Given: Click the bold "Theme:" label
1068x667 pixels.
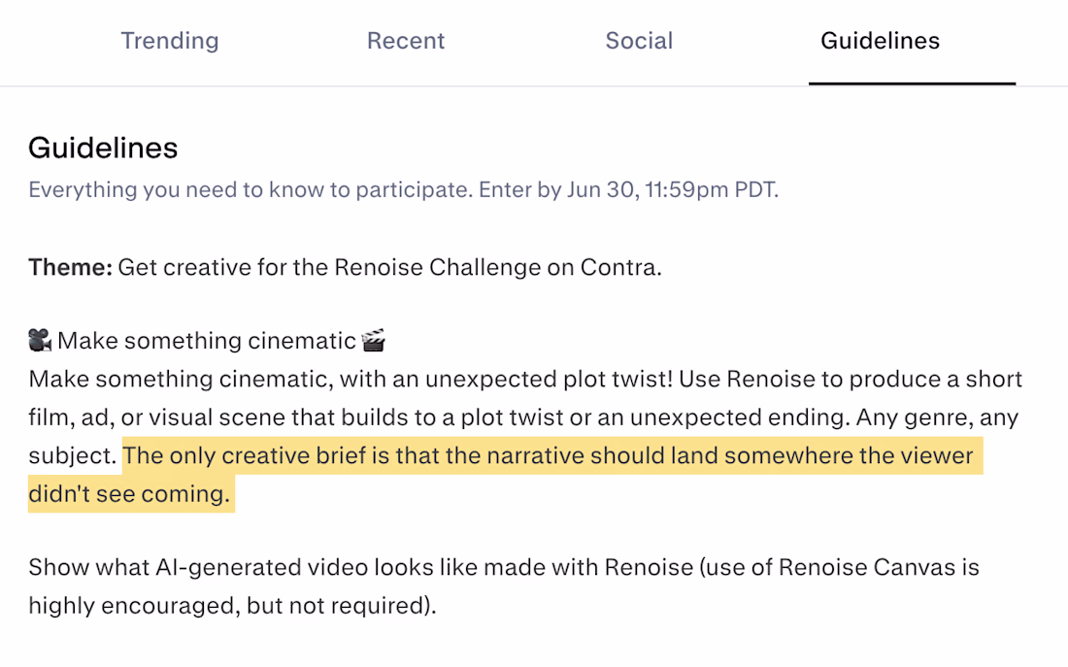Looking at the screenshot, I should (x=70, y=267).
